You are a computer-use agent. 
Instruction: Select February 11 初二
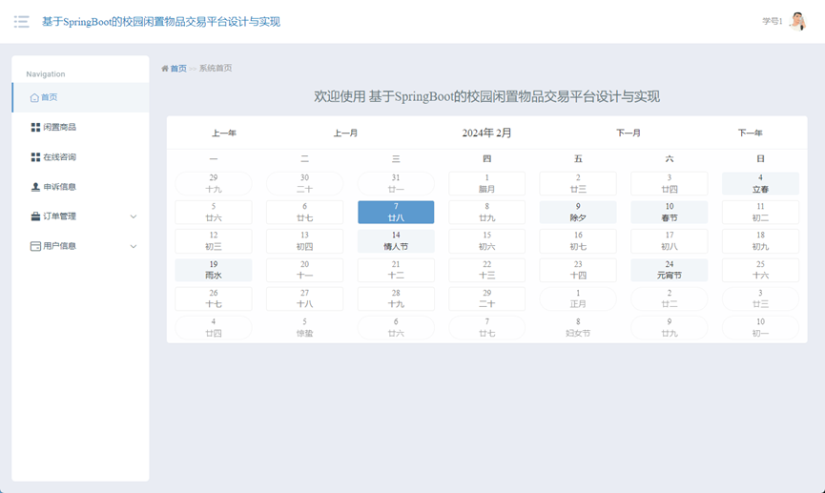tap(760, 212)
